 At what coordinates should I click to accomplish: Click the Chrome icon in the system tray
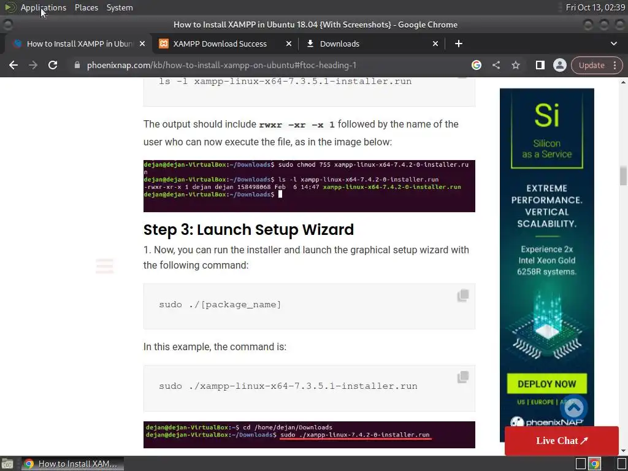click(595, 464)
